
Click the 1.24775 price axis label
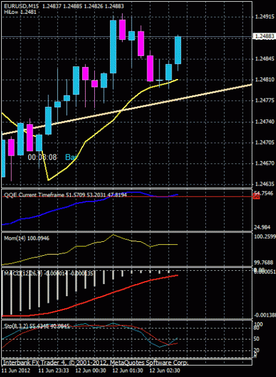(x=265, y=101)
